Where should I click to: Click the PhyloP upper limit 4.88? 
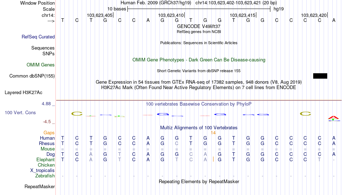pyautogui.click(x=46, y=104)
